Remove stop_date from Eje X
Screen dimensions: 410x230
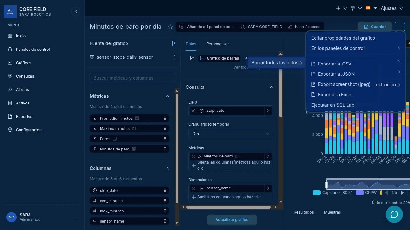coord(193,111)
